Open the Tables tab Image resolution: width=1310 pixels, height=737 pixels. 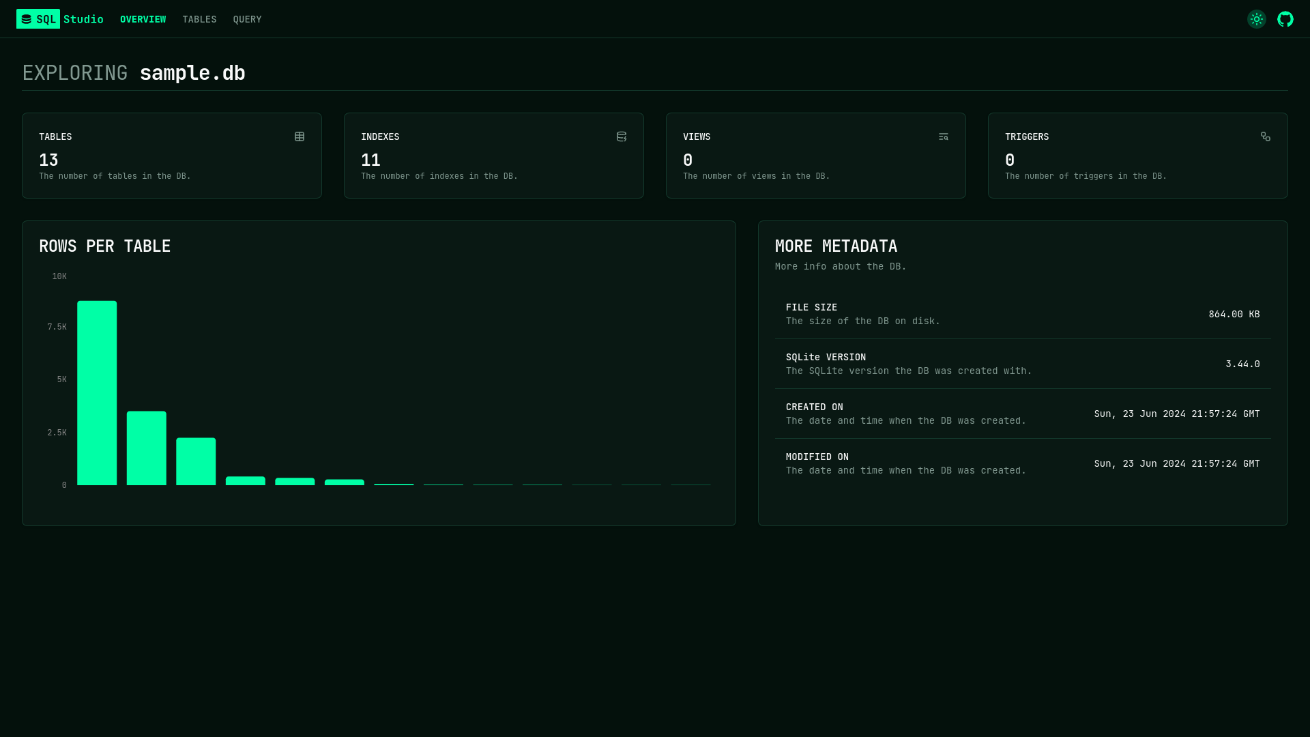(199, 19)
